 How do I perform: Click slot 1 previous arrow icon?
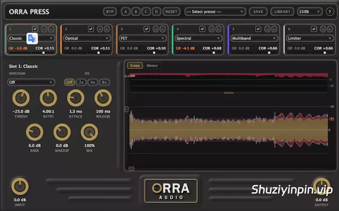[x=44, y=29]
